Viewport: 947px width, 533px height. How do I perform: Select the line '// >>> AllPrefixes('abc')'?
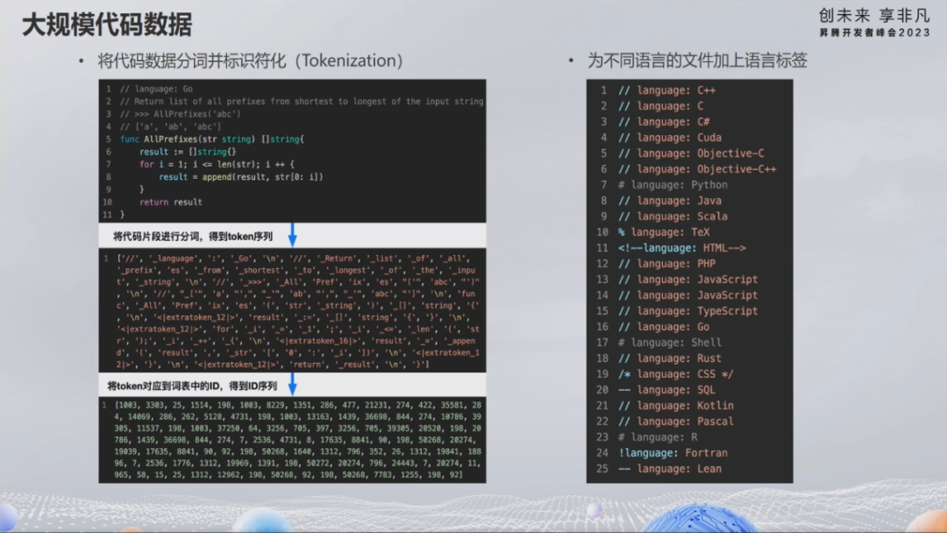coord(180,114)
